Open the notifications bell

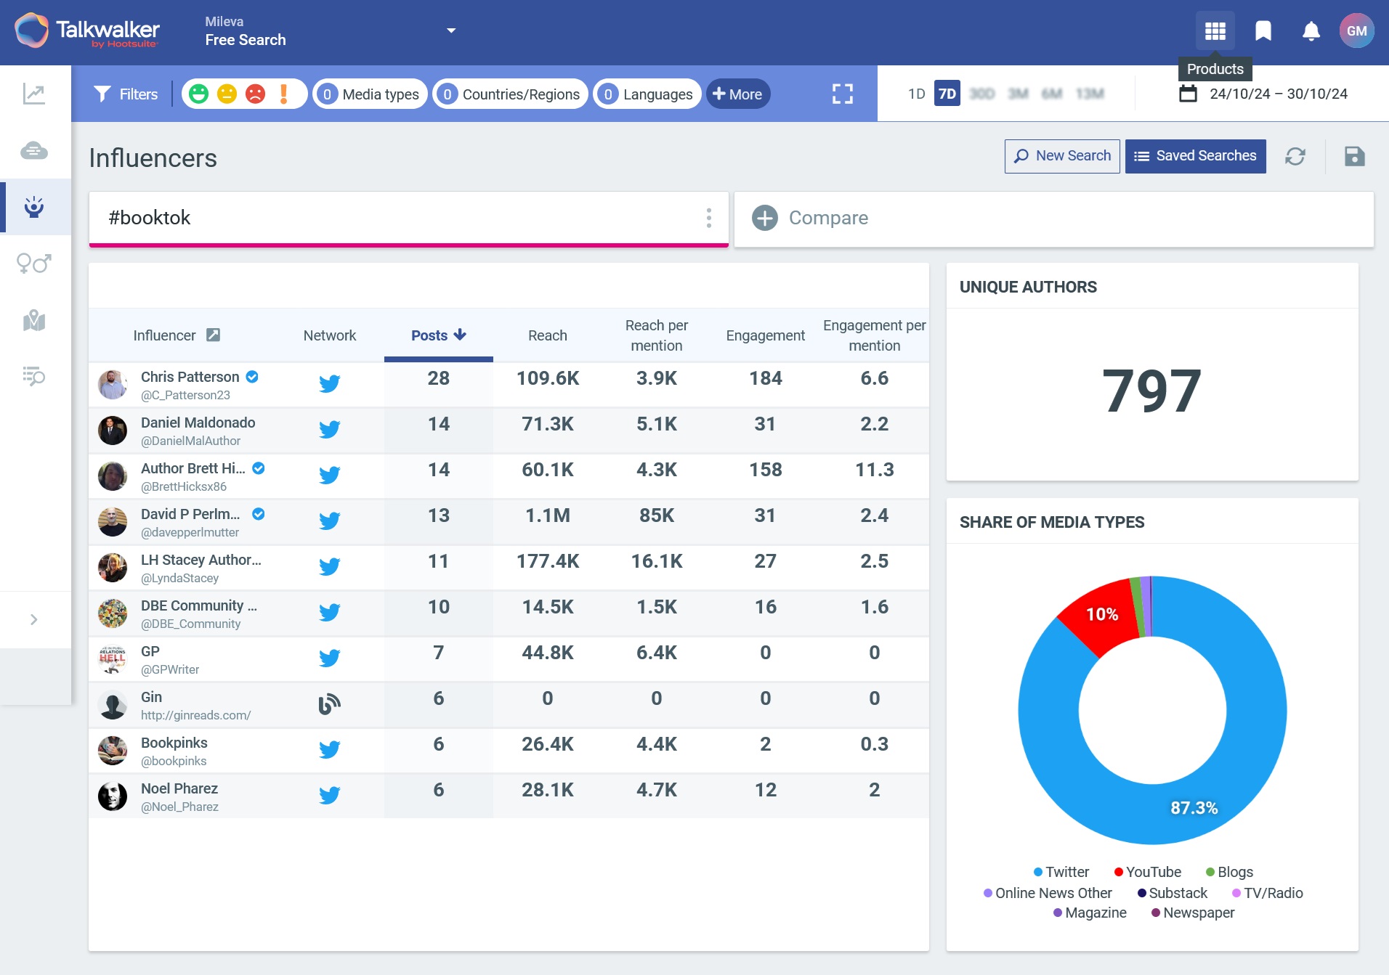click(1311, 31)
